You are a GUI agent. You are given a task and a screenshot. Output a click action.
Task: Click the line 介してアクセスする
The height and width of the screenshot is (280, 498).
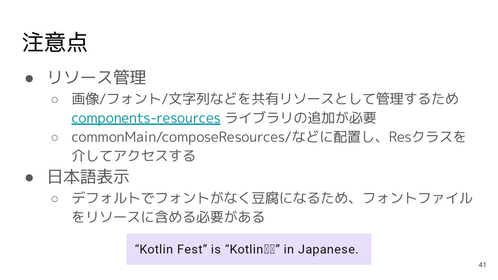(x=133, y=156)
